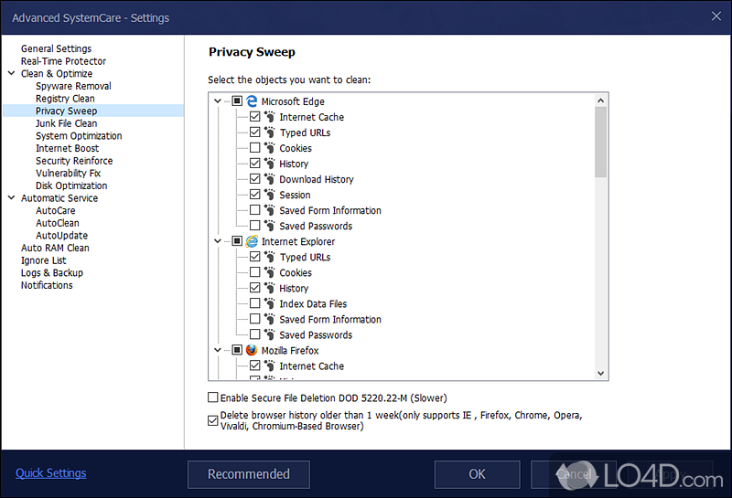732x498 pixels.
Task: Click footprint icon beside Edge Typed URLs
Action: pyautogui.click(x=270, y=132)
